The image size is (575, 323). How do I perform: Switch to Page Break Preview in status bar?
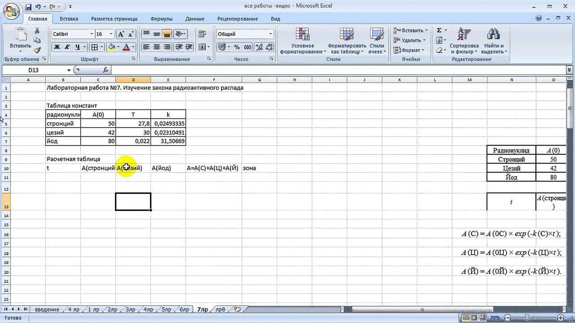pos(483,318)
